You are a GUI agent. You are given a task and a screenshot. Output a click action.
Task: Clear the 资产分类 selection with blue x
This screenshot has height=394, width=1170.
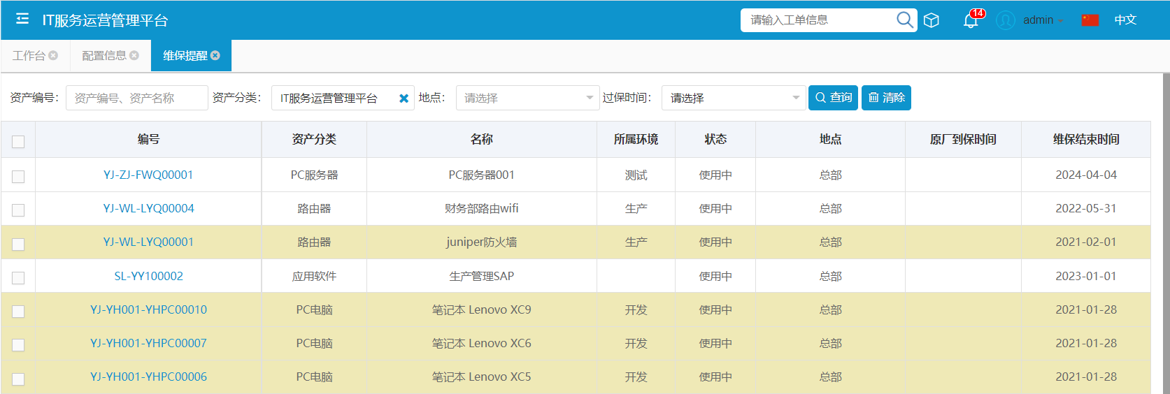tap(404, 98)
